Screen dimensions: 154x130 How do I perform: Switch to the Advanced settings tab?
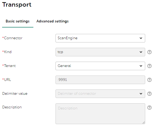coord(53,21)
